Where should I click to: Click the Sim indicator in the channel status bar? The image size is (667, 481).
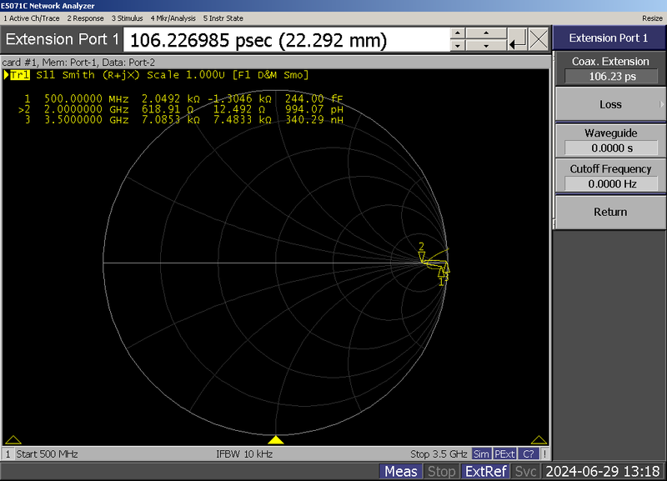pos(481,453)
